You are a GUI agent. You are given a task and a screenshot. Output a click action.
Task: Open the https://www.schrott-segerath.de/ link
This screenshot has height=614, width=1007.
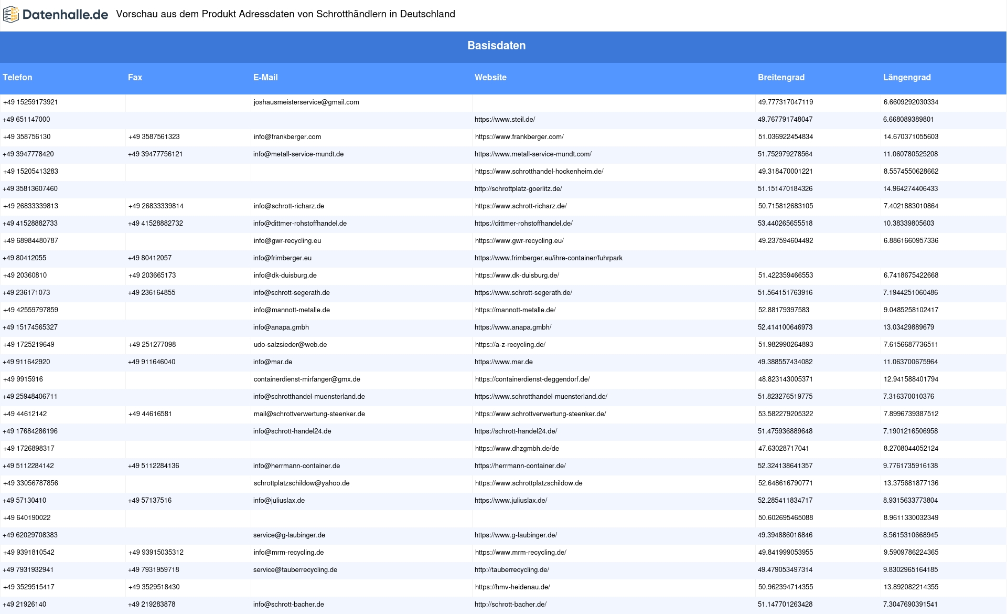[523, 293]
